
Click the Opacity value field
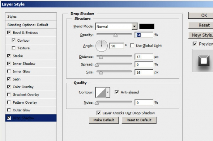144,35
